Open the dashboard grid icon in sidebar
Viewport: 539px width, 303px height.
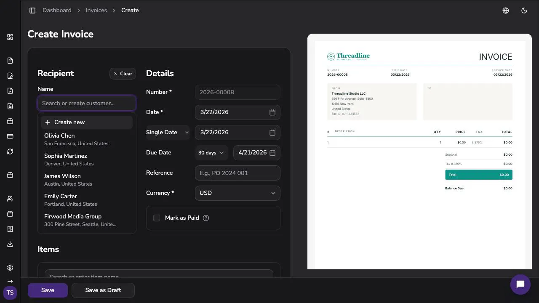point(10,37)
